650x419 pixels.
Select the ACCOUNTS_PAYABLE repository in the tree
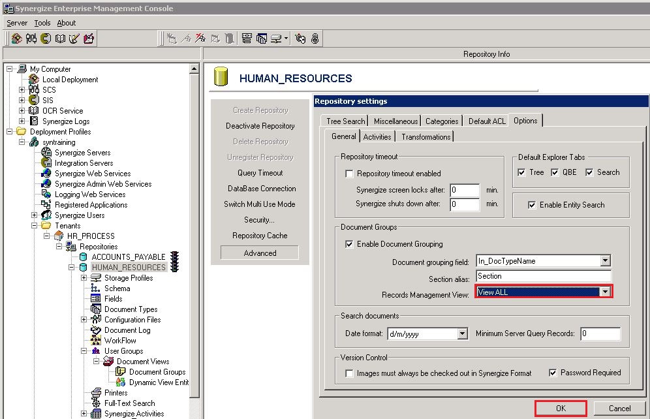click(x=128, y=257)
